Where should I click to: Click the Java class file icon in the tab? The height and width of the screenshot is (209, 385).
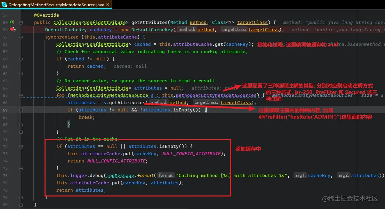coord(4,5)
